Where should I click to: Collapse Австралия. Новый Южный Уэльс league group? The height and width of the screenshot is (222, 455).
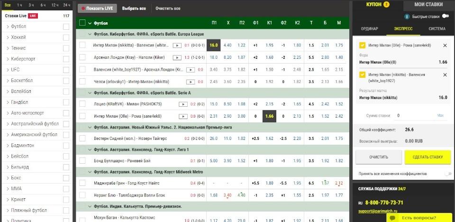coord(90,127)
